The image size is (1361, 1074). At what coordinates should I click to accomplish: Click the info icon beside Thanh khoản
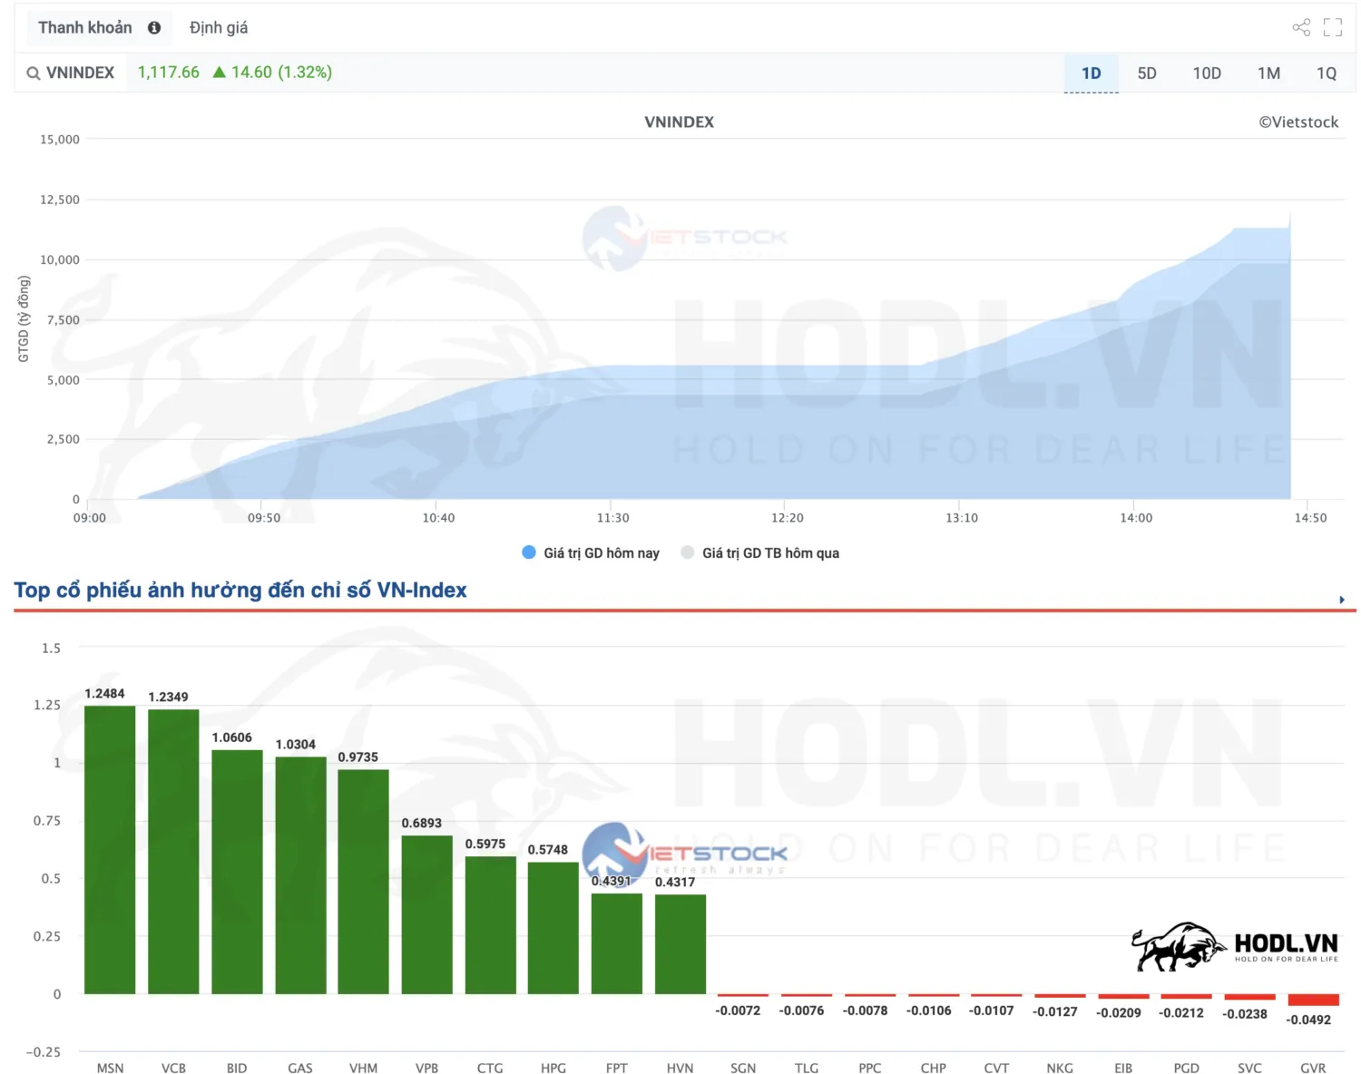(x=154, y=28)
